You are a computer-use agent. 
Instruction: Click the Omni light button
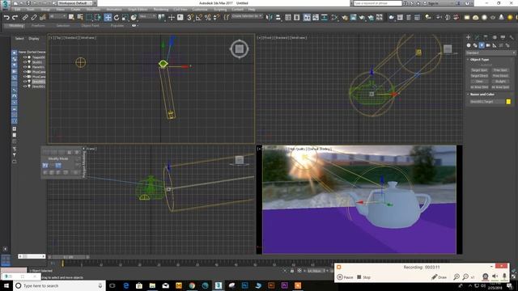(x=479, y=82)
